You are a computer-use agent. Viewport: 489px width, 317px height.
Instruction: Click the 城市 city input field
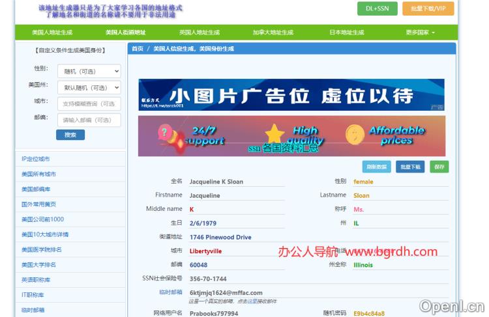(x=89, y=103)
